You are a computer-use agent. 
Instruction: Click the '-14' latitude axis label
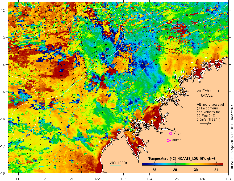[3, 65]
